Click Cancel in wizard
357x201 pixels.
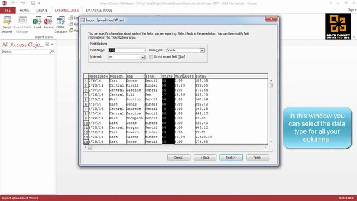point(178,157)
